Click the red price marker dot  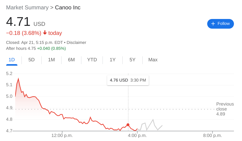click(128, 125)
